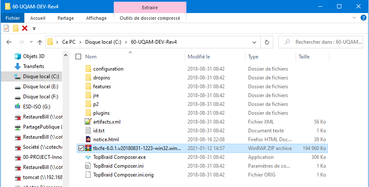The width and height of the screenshot is (369, 187).
Task: Click red X delete icon in quick access toolbar
Action: coord(25,29)
